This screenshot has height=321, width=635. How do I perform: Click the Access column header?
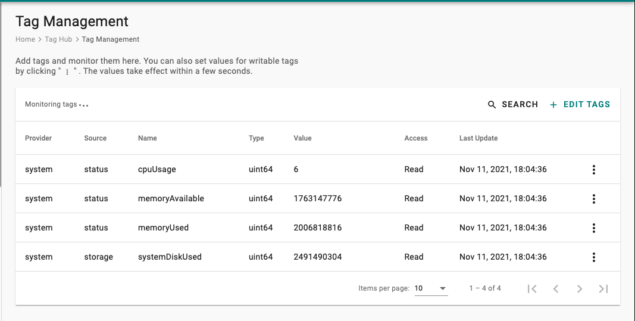click(x=416, y=138)
